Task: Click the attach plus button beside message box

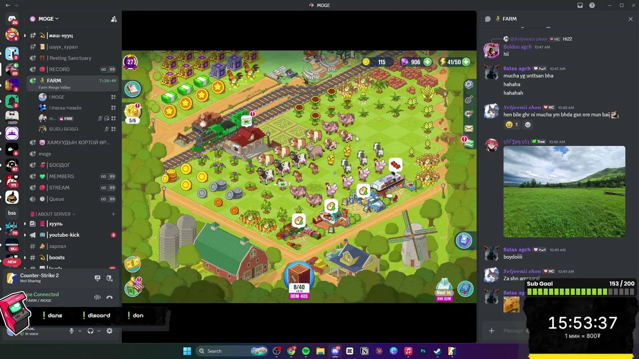Action: click(491, 331)
